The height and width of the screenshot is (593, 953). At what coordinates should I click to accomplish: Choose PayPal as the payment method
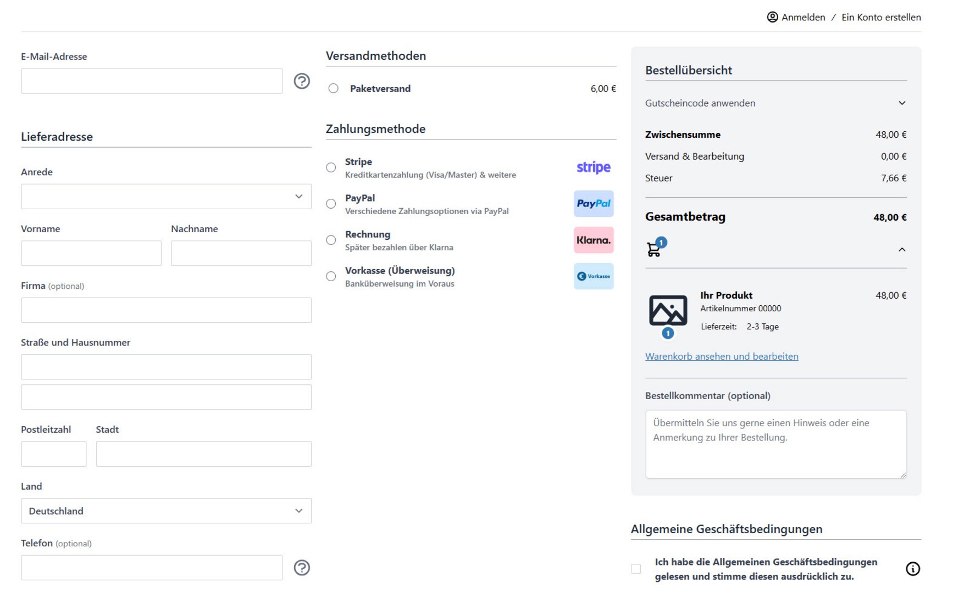(x=331, y=204)
